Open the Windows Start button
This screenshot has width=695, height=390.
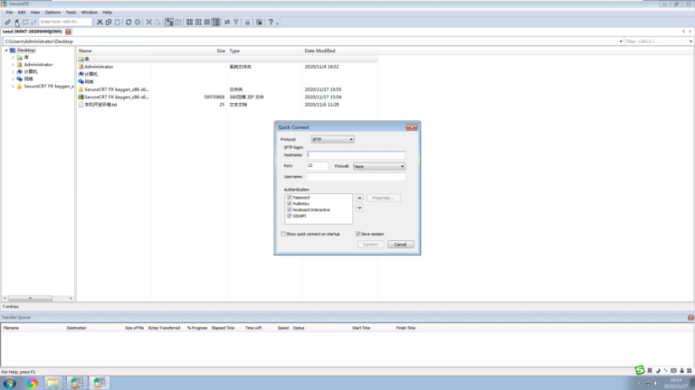(x=10, y=383)
